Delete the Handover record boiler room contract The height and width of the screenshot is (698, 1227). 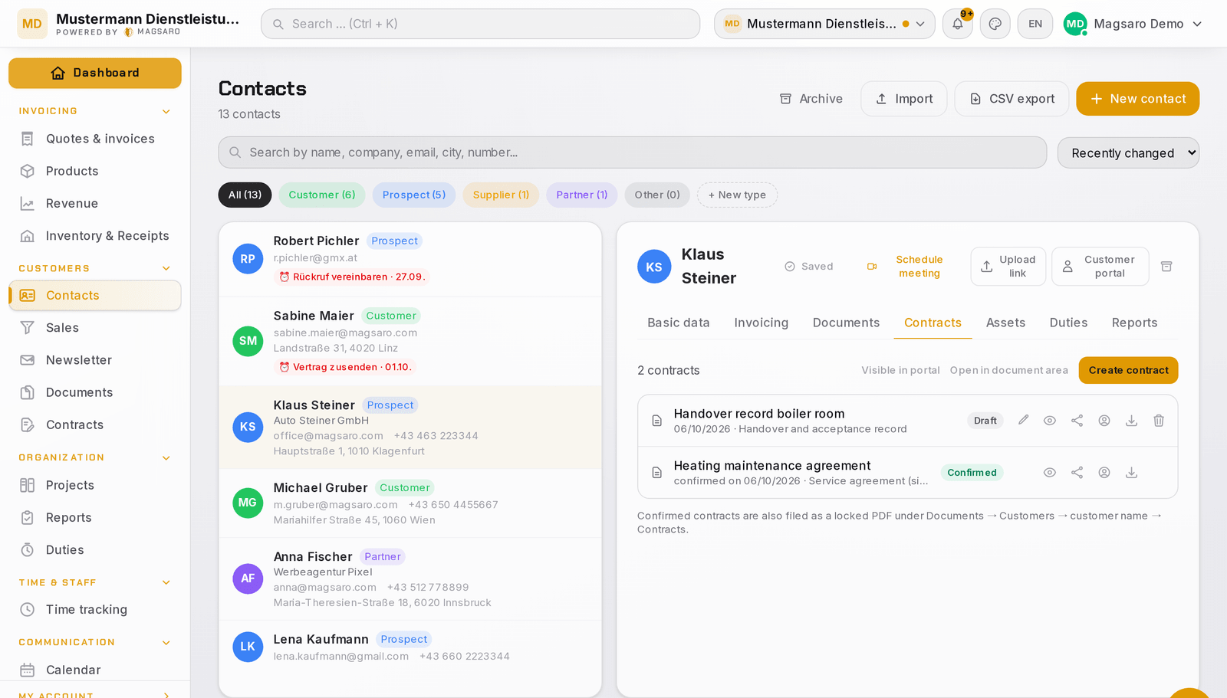pos(1159,421)
